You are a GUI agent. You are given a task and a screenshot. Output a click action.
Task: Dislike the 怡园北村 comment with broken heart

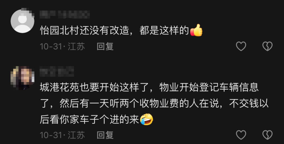(x=267, y=46)
